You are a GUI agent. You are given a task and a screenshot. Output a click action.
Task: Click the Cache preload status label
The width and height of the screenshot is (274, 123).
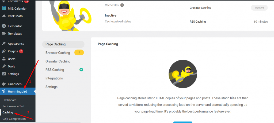[x=118, y=21]
